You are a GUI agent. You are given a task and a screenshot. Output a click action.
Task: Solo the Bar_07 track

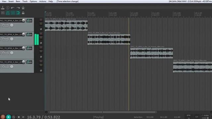point(41,24)
